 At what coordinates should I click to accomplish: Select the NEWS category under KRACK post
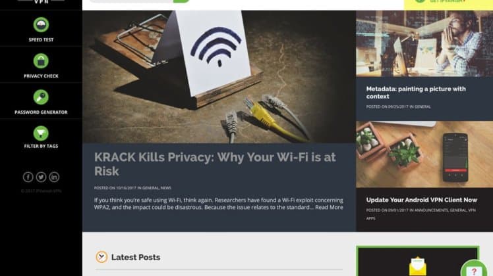point(166,188)
